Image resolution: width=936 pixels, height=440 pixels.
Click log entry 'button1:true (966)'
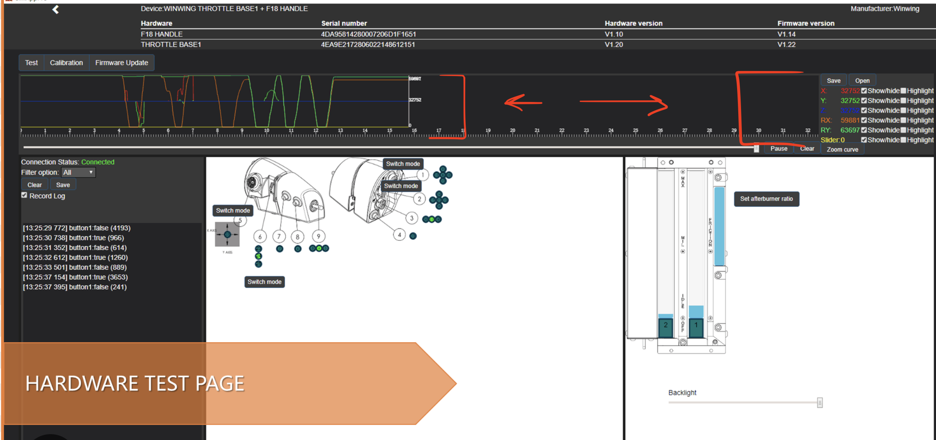(73, 238)
